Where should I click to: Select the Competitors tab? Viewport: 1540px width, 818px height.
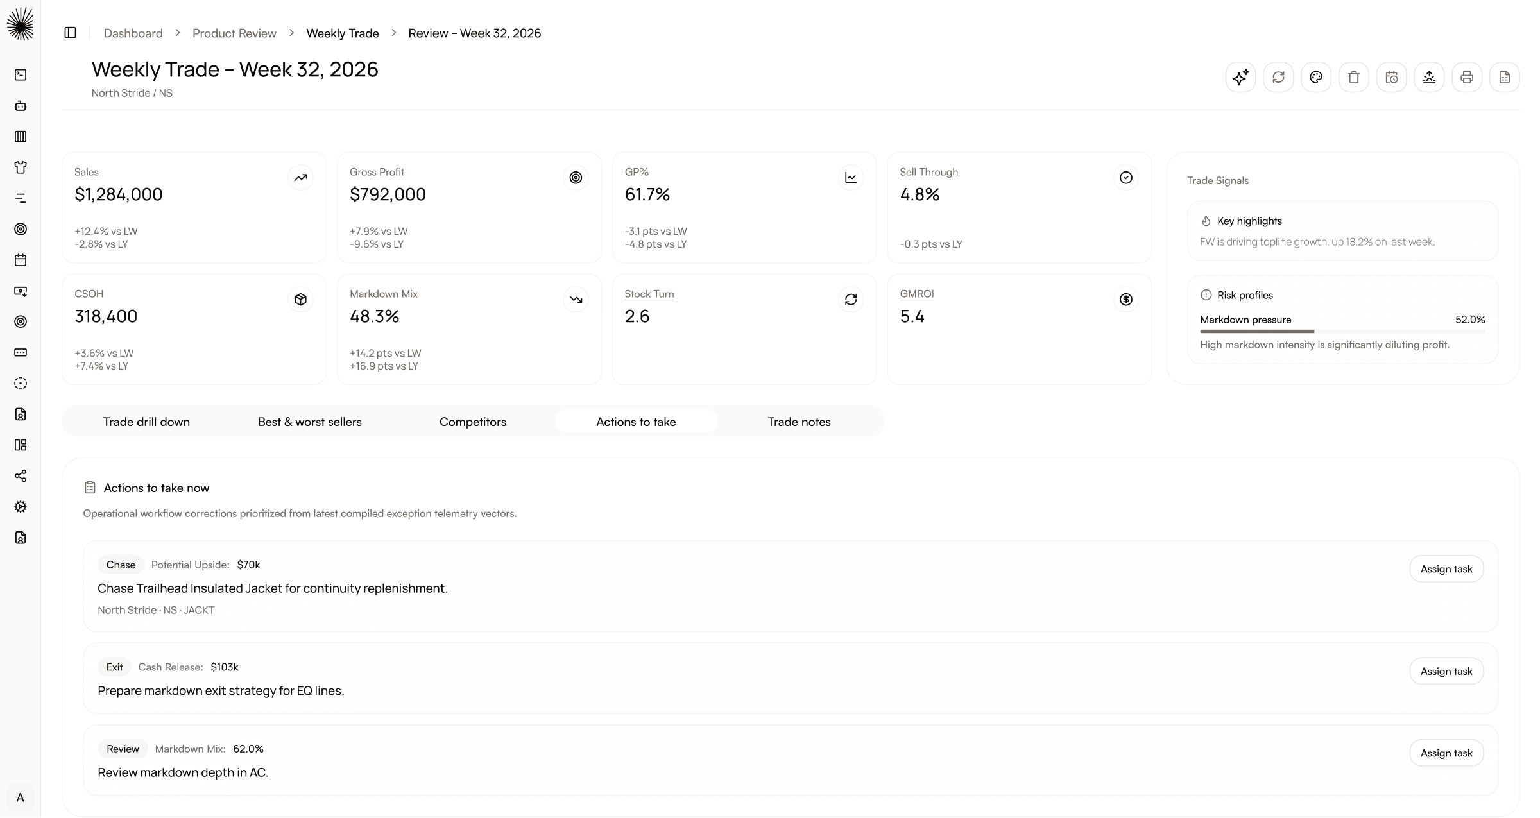tap(473, 422)
